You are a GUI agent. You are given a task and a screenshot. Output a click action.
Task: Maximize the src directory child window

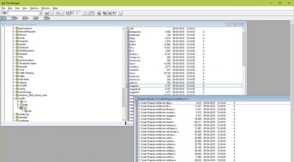coord(235,24)
